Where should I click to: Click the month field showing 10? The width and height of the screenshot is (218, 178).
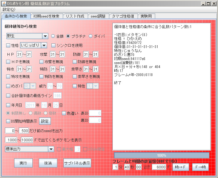(x=44, y=105)
